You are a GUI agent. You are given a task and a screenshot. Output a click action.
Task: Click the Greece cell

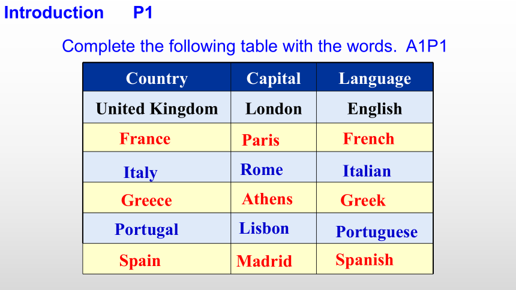(157, 198)
